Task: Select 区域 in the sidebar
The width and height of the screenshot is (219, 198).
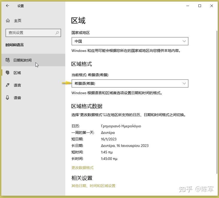Action: tap(17, 73)
